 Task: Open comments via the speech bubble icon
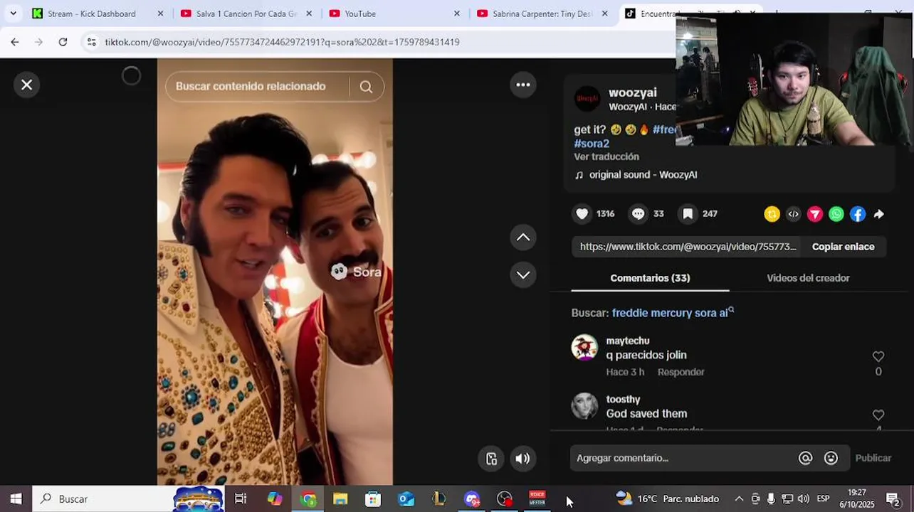(x=638, y=214)
